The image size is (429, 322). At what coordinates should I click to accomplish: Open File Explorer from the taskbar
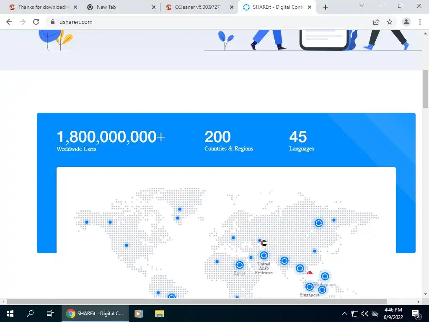click(x=160, y=314)
